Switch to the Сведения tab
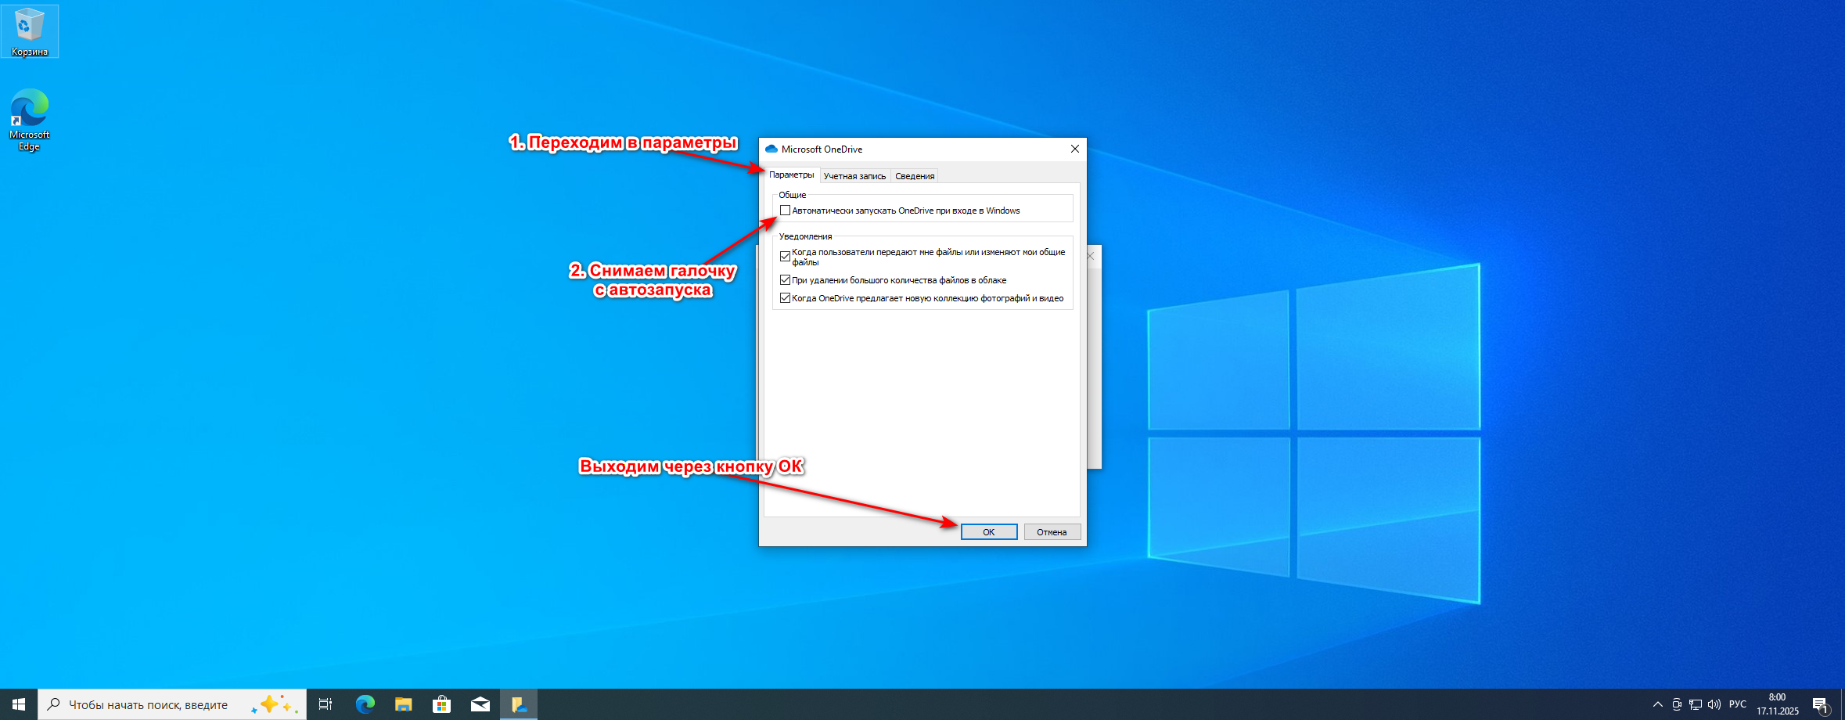Viewport: 1845px width, 720px height. pos(915,176)
